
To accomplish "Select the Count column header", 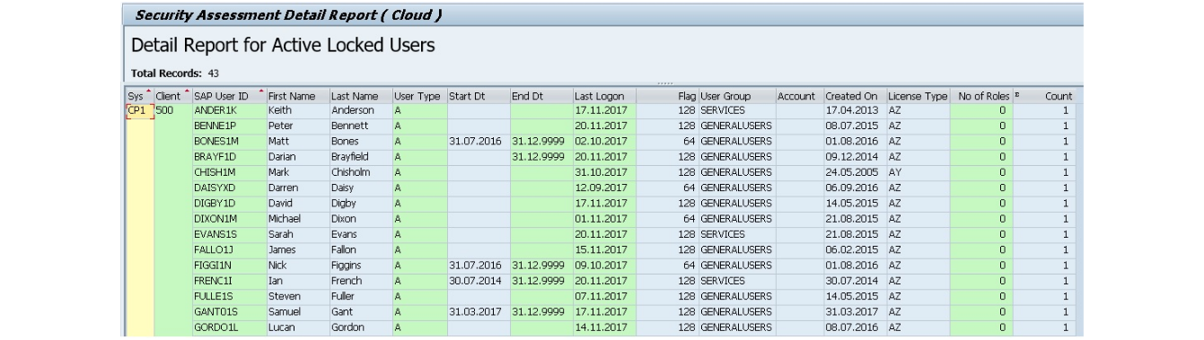I will coord(1044,96).
